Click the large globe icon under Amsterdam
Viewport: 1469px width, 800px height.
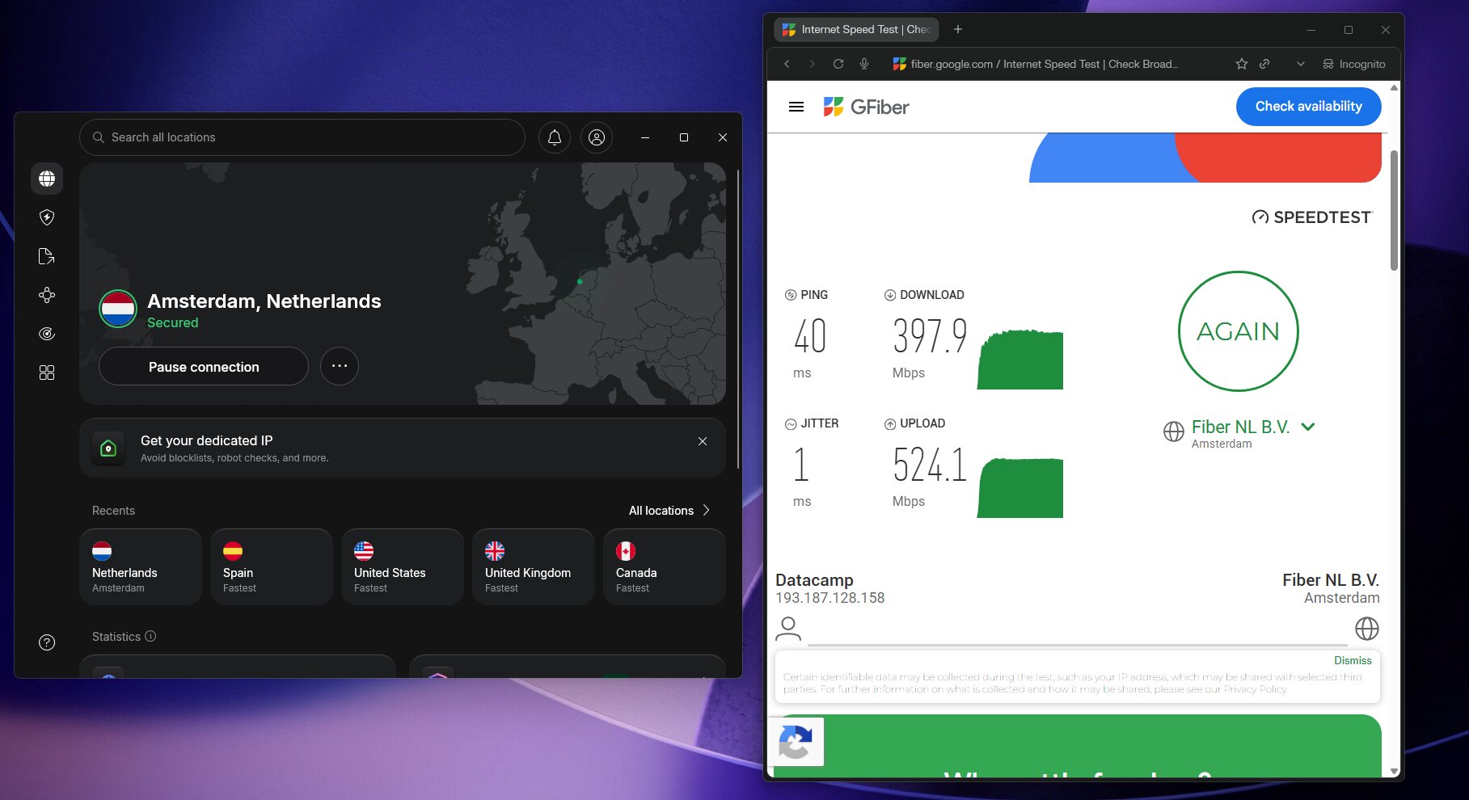[1366, 629]
